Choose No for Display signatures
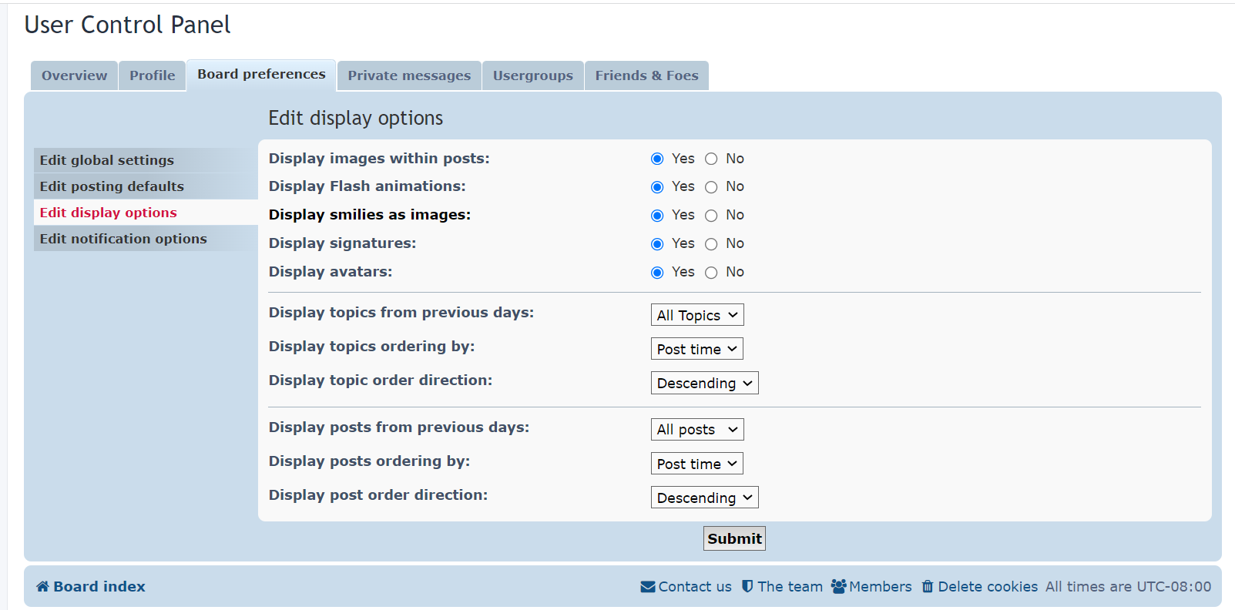This screenshot has height=610, width=1235. (x=711, y=244)
